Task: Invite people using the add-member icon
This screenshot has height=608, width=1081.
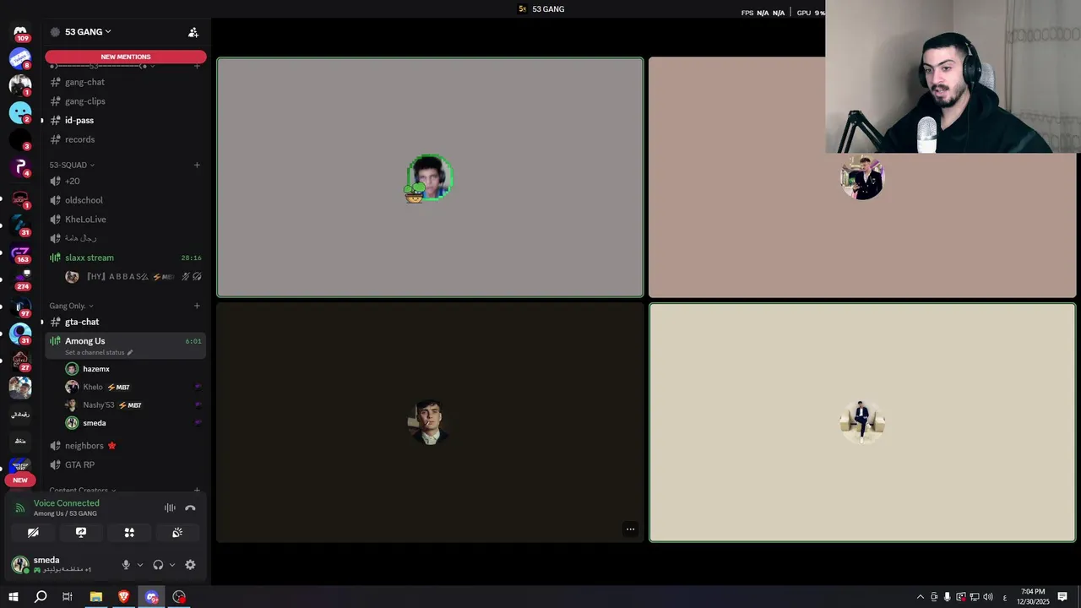Action: click(x=193, y=32)
